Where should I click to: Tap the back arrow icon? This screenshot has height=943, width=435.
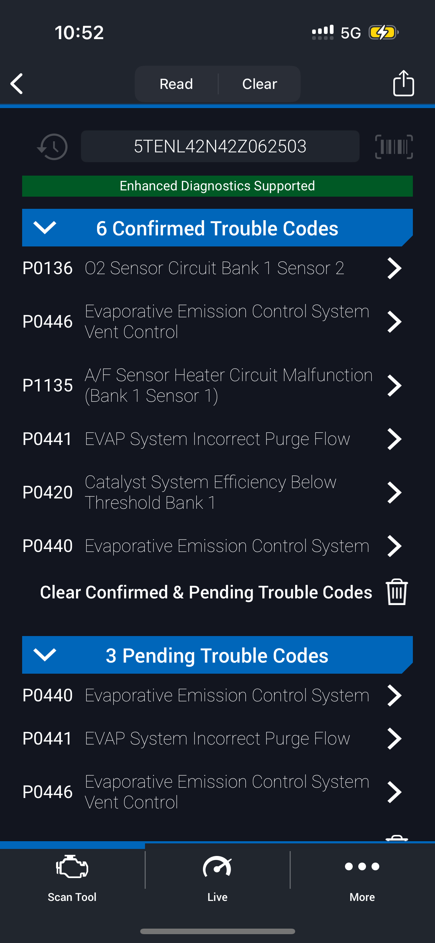17,84
